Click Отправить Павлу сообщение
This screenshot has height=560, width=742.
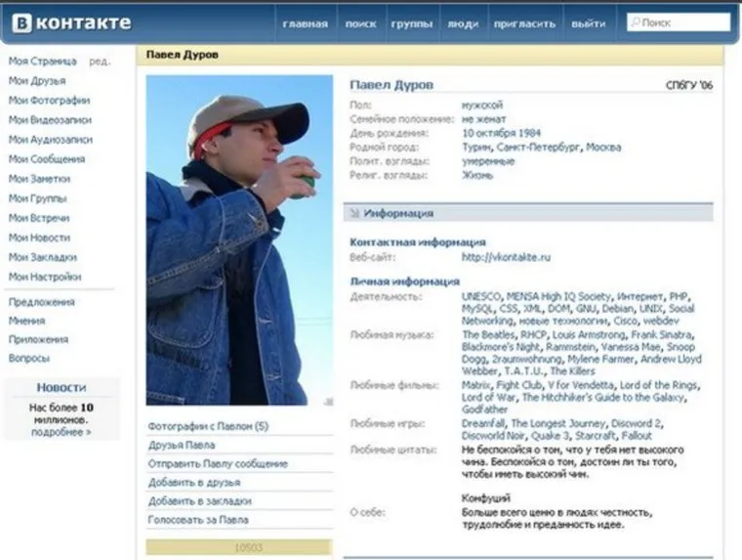(x=218, y=463)
